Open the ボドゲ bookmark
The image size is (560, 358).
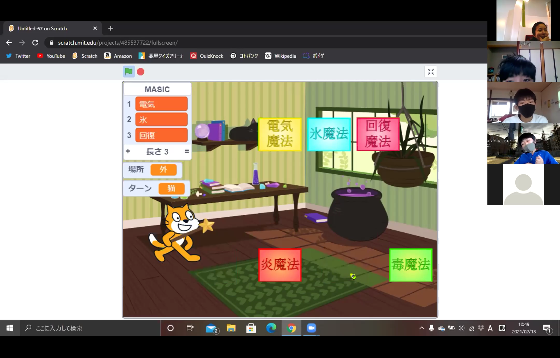coord(313,56)
